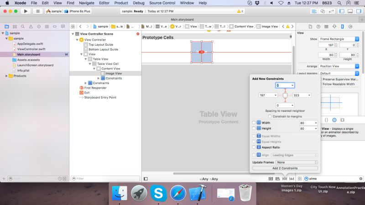Screen dimensions: 365x205
Task: Open Safari from the Dock
Action: click(178, 193)
